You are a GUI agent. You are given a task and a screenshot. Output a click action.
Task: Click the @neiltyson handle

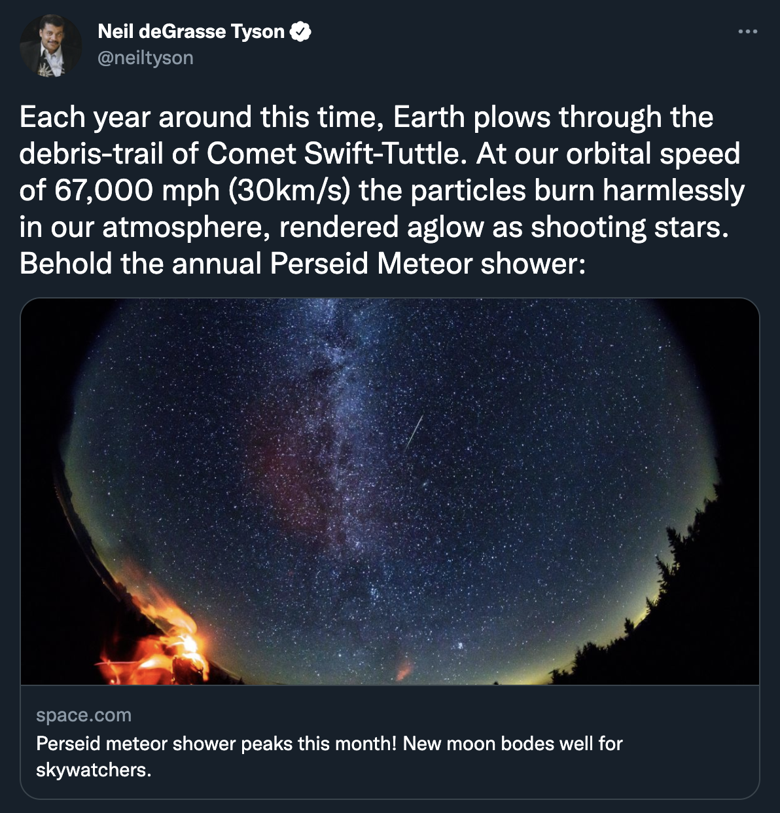(145, 58)
